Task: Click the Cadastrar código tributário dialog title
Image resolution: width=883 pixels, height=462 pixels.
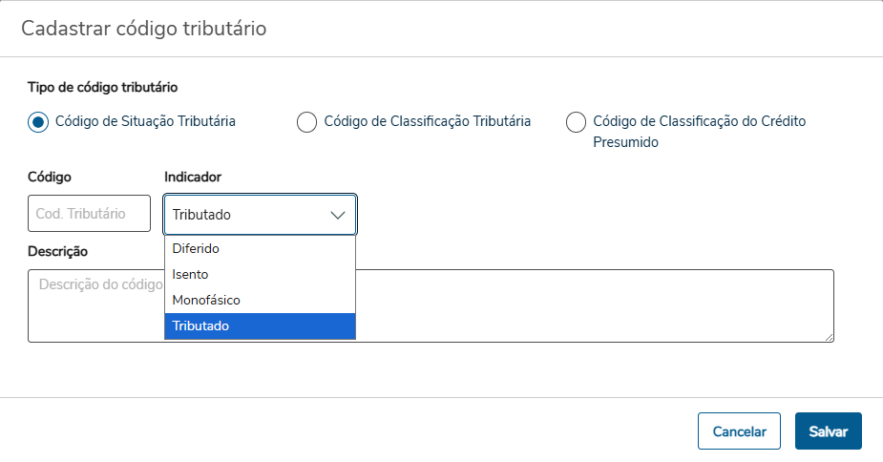Action: pos(143,29)
